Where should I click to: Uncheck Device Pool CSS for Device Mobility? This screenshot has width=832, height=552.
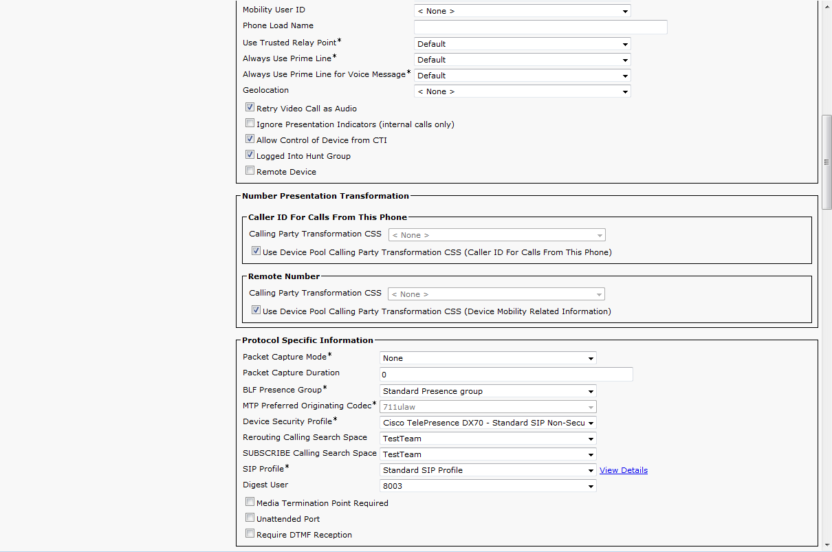click(256, 311)
